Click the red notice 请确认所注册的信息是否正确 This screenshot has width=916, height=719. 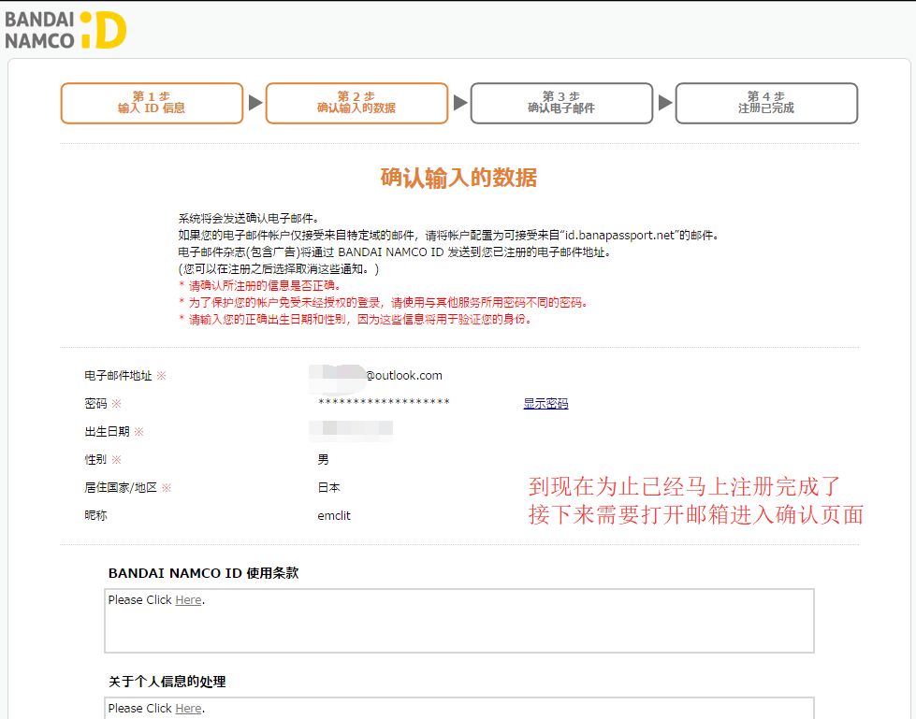coord(259,286)
